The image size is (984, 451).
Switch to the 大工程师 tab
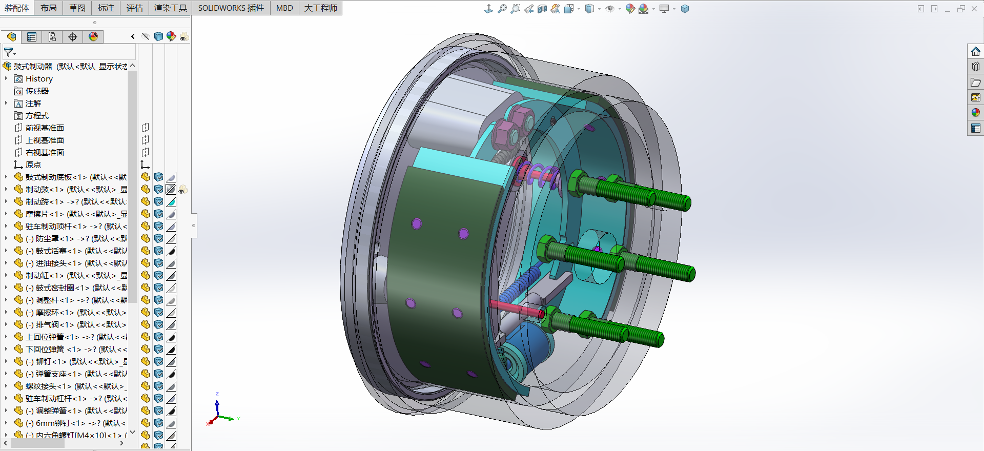321,8
